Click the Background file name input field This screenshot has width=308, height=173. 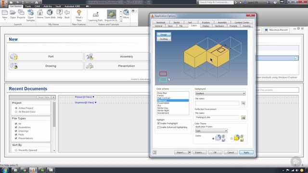[x=217, y=103]
